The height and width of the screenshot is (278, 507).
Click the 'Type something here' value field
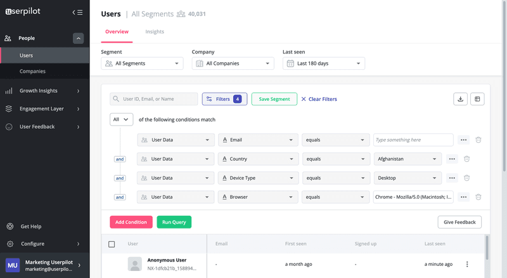click(x=413, y=140)
